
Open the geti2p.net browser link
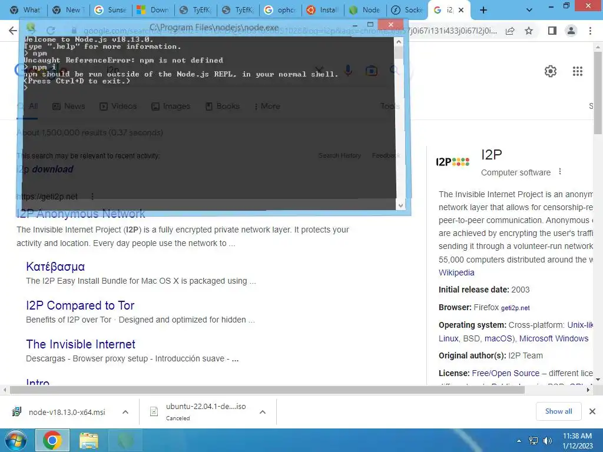(x=515, y=308)
